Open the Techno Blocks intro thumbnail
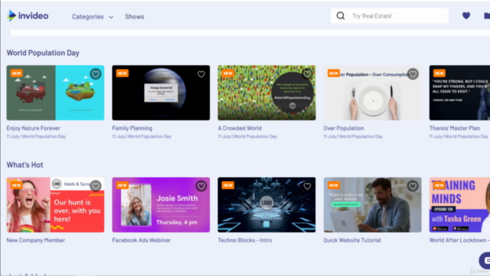490x276 pixels. (x=266, y=205)
